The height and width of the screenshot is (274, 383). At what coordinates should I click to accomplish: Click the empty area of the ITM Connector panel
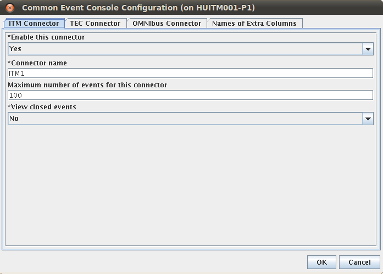pyautogui.click(x=191, y=186)
